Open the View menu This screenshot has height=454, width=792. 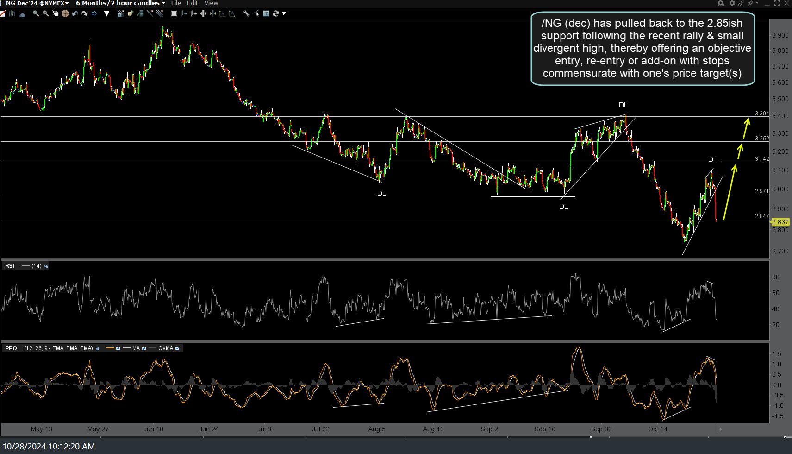[x=211, y=3]
